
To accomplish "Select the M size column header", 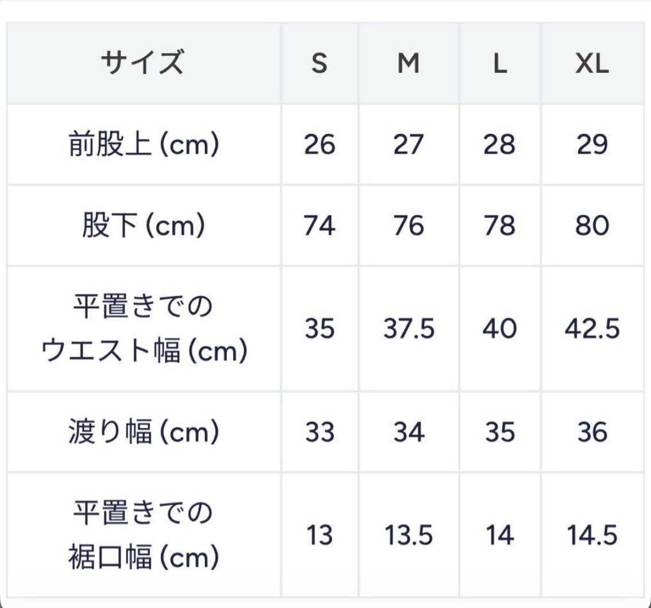I will pos(408,63).
